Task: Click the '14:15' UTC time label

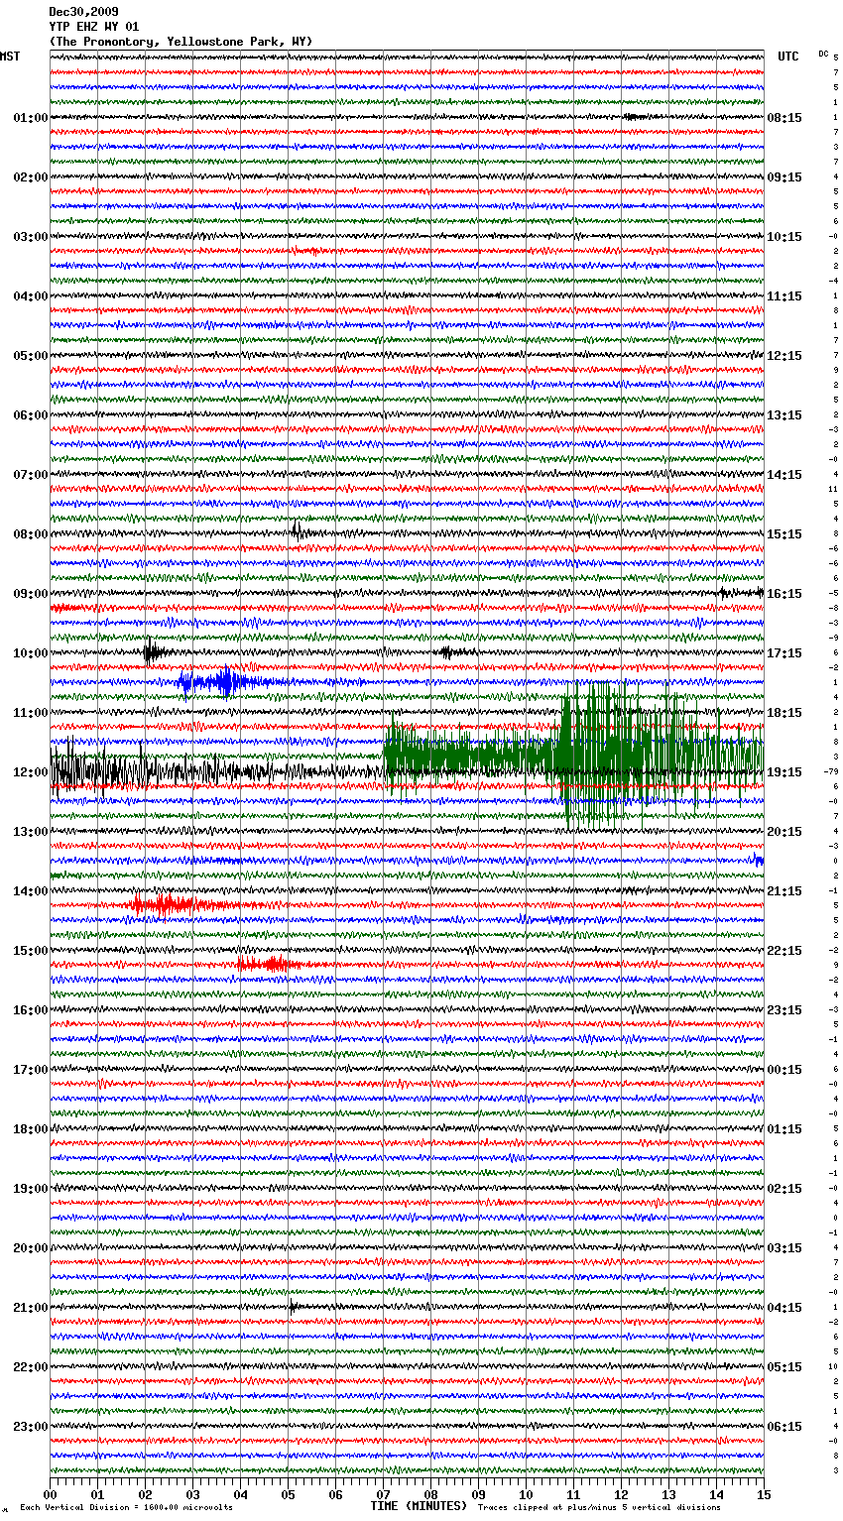Action: (x=784, y=475)
